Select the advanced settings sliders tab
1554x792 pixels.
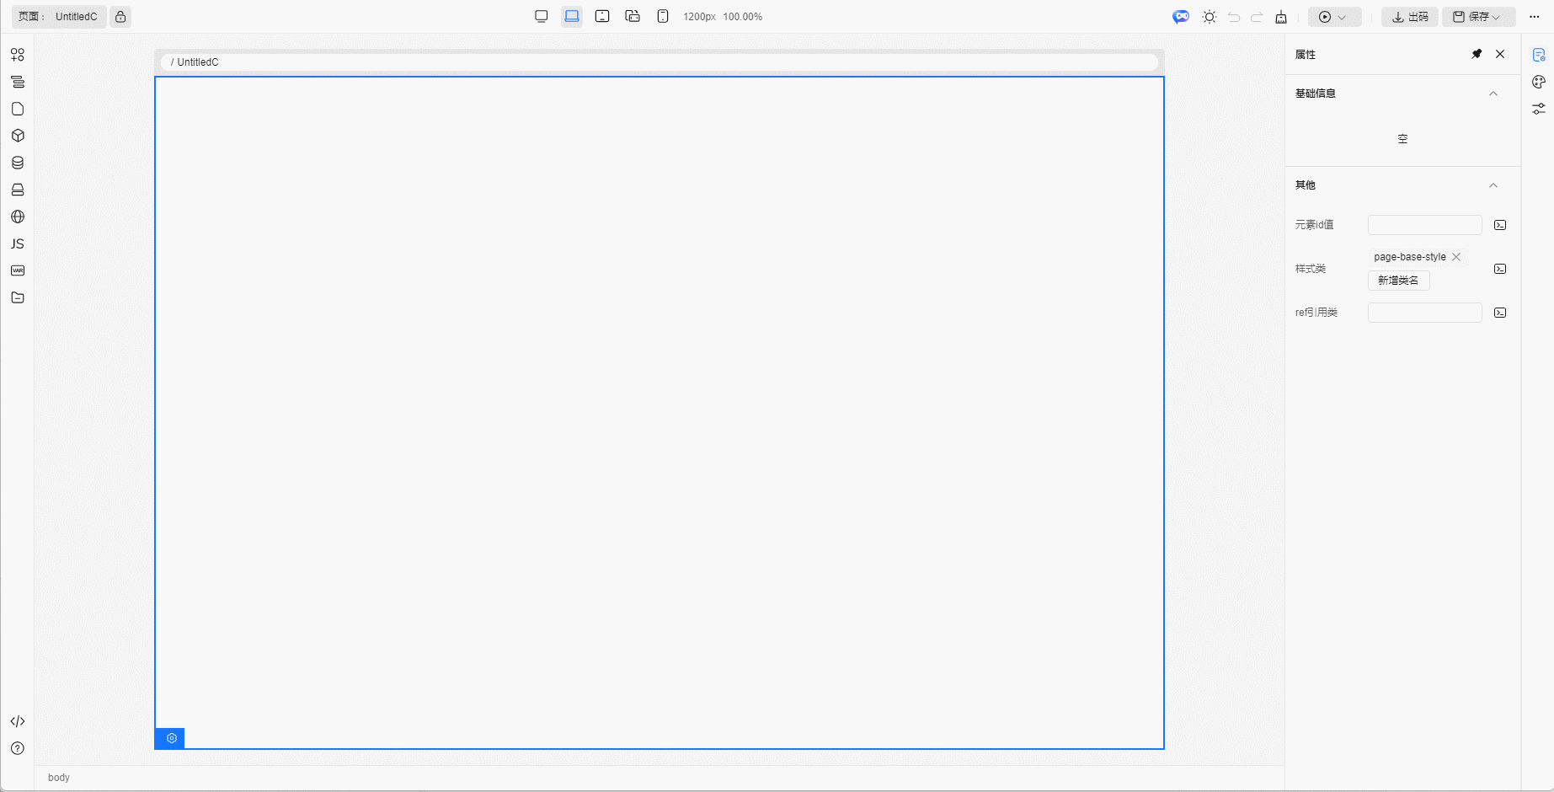click(x=1539, y=109)
